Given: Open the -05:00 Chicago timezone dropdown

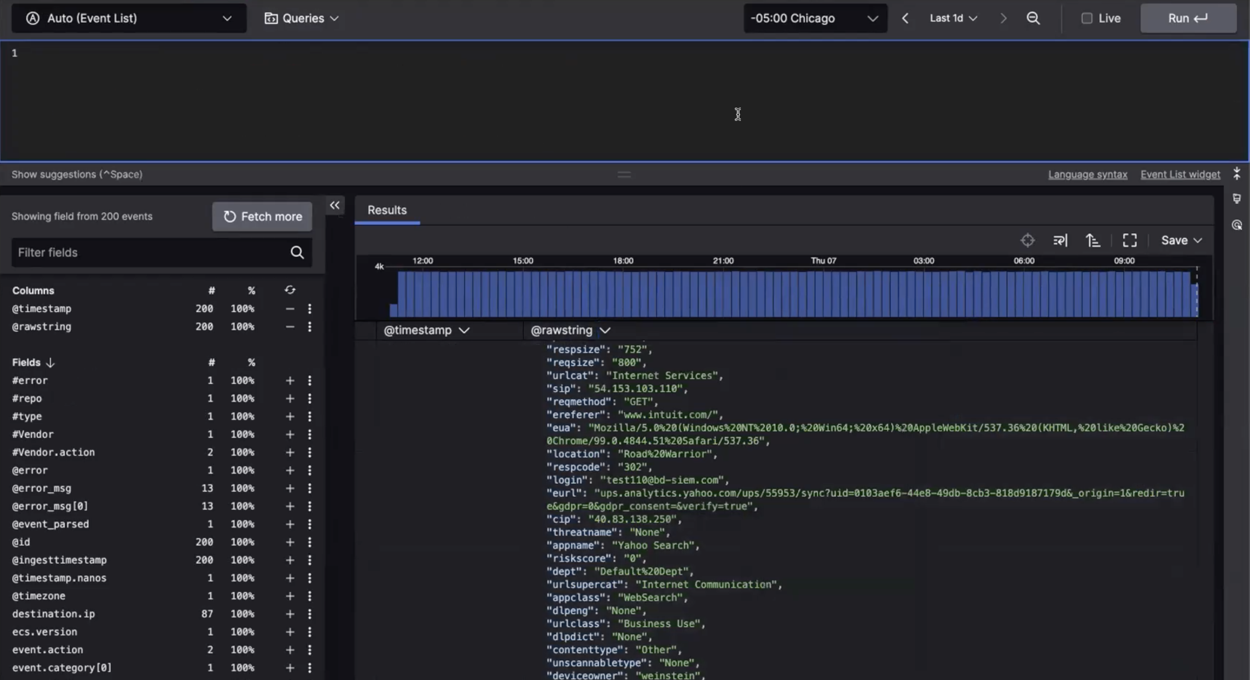Looking at the screenshot, I should pos(815,19).
